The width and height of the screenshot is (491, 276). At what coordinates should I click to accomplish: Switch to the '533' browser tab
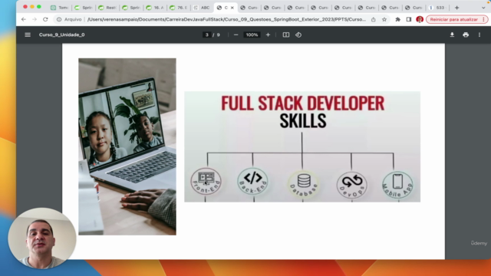pos(437,8)
